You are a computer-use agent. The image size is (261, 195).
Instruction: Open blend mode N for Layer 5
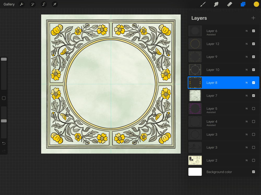tap(247, 109)
